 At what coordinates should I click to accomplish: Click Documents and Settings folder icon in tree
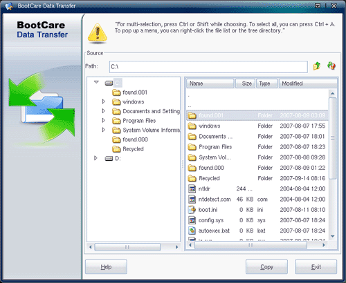click(x=116, y=111)
